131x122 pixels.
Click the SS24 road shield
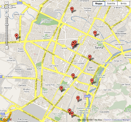pos(20,3)
